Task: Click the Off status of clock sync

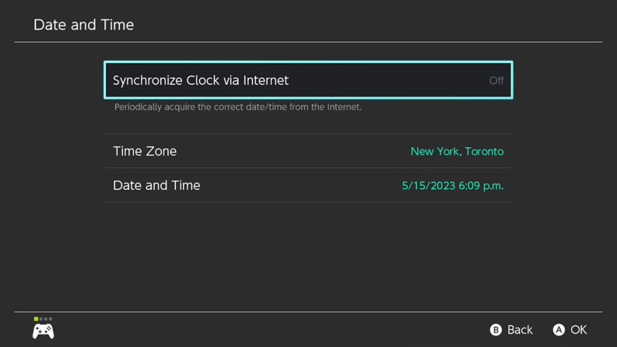Action: (496, 81)
